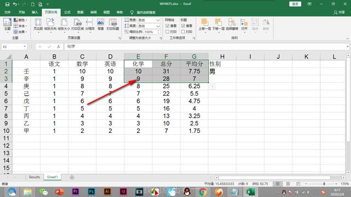Click the Print Titles (打印标题) button
This screenshot has height=197, width=351.
click(x=113, y=25)
